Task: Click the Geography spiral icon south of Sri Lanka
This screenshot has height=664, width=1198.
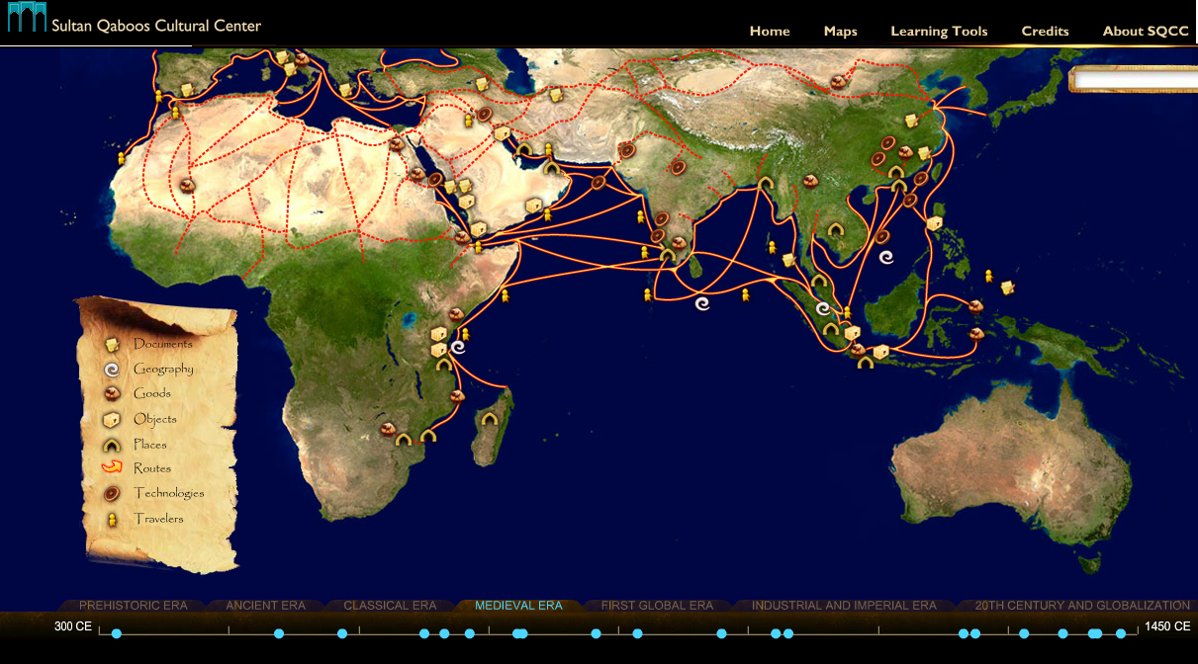Action: pos(702,304)
